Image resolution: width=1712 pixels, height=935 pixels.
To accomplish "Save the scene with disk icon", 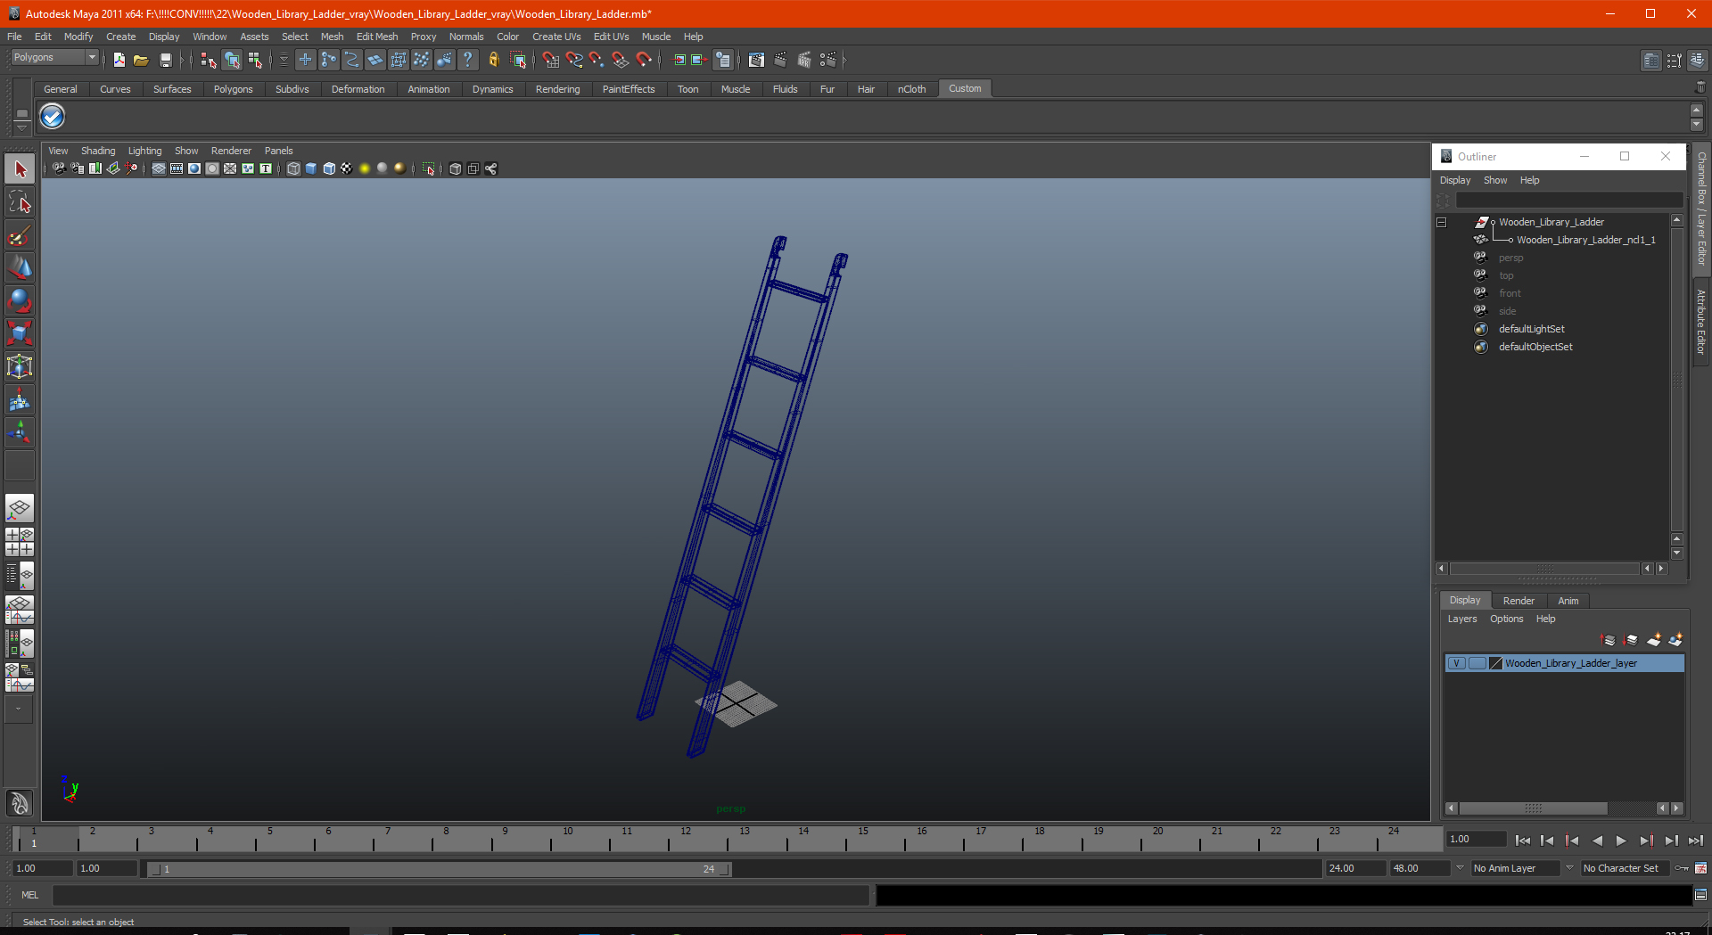I will (165, 60).
